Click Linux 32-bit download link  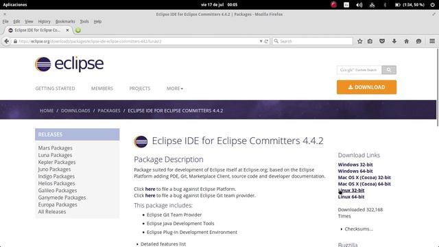(351, 191)
